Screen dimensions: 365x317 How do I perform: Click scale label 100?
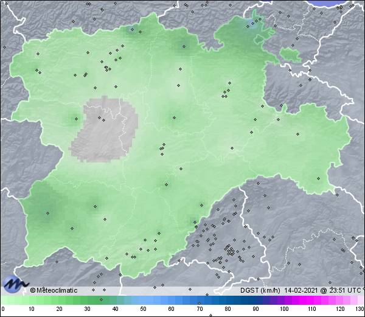(x=284, y=309)
